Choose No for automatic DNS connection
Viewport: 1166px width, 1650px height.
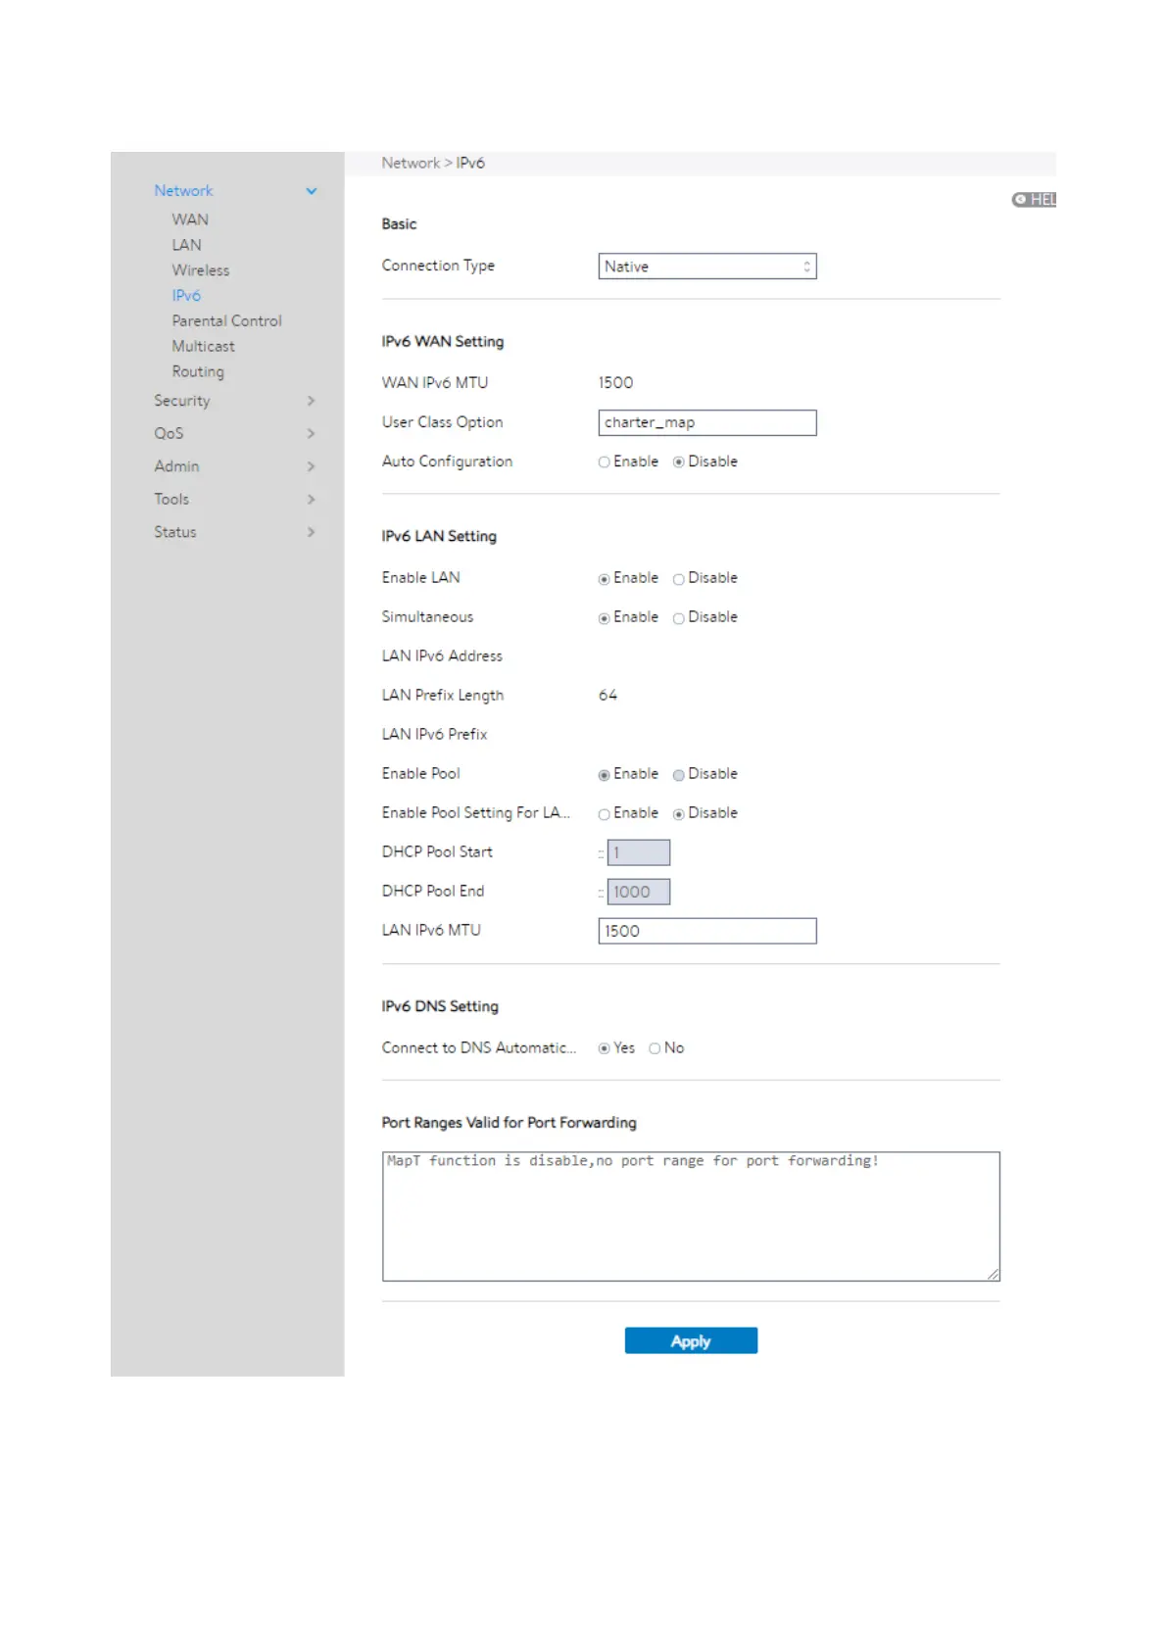655,1048
